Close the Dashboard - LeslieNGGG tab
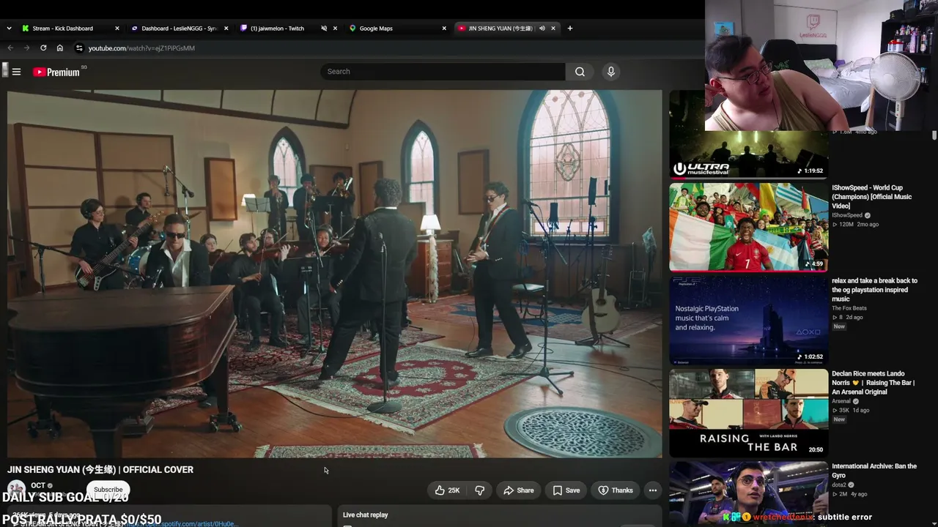Viewport: 938px width, 527px height. point(226,29)
